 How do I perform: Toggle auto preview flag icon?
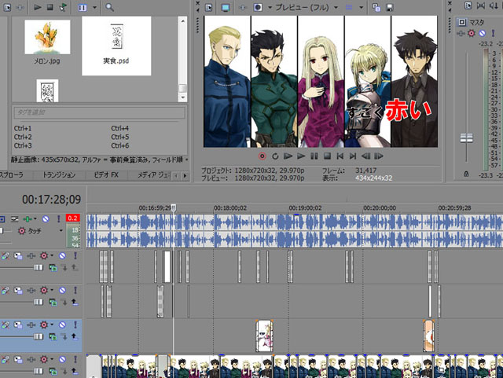[64, 7]
